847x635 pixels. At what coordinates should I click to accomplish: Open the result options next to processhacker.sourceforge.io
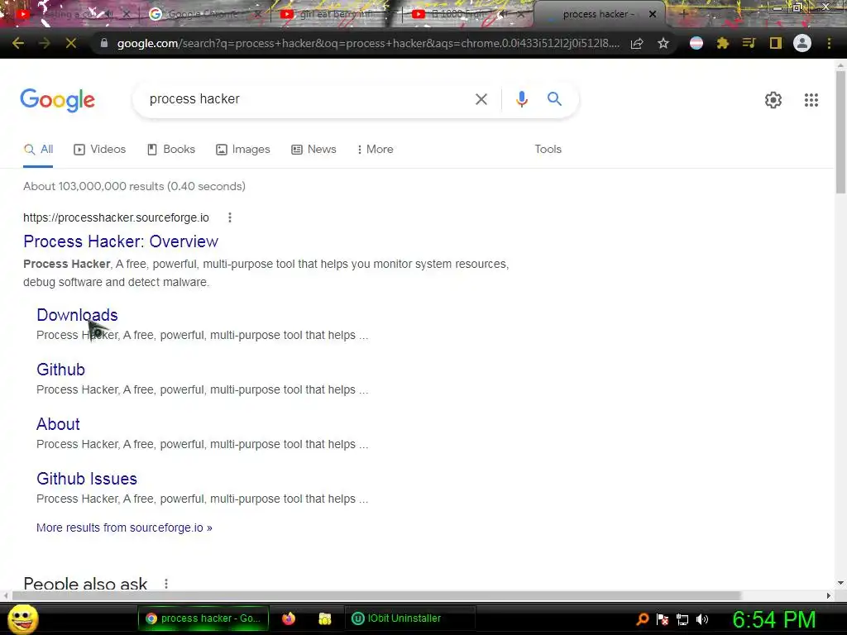click(230, 217)
